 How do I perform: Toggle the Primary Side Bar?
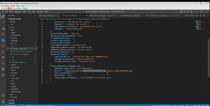pyautogui.click(x=181, y=12)
